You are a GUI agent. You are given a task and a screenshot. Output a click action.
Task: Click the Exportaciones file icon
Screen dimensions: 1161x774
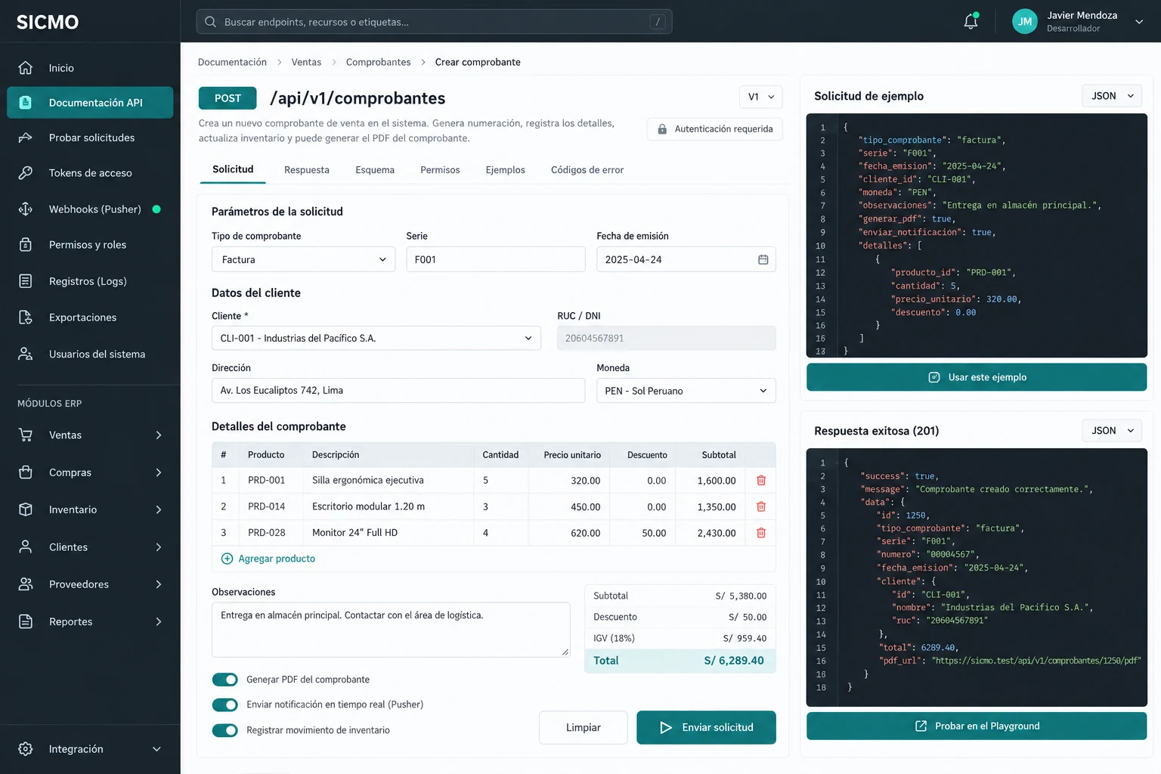point(26,317)
